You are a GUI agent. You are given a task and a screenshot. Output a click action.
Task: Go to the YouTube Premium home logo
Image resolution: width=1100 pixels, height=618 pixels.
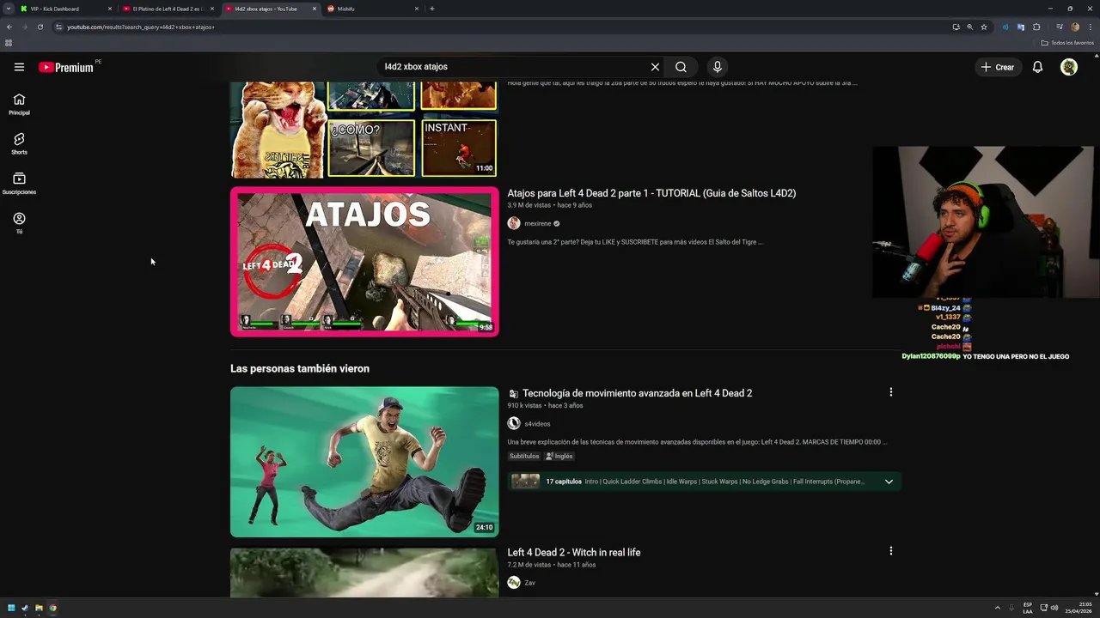tap(66, 67)
